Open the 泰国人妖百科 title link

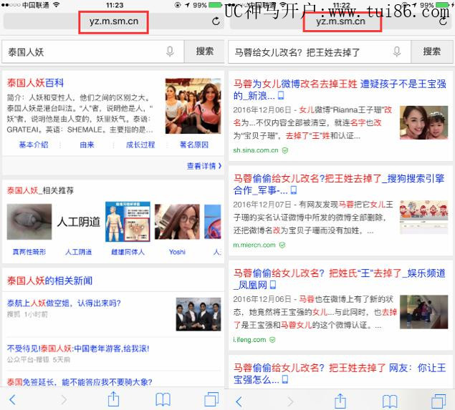[x=35, y=83]
